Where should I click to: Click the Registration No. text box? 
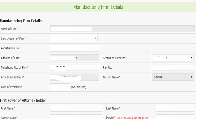pyautogui.click(x=75, y=48)
